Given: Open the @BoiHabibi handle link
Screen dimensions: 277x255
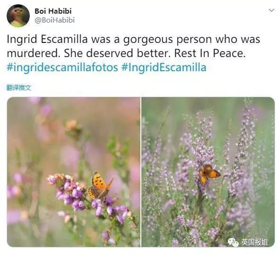Looking at the screenshot, I should (x=54, y=20).
